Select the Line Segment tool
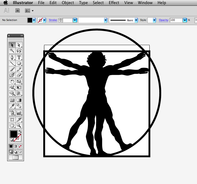197x184 pixels. (12, 63)
